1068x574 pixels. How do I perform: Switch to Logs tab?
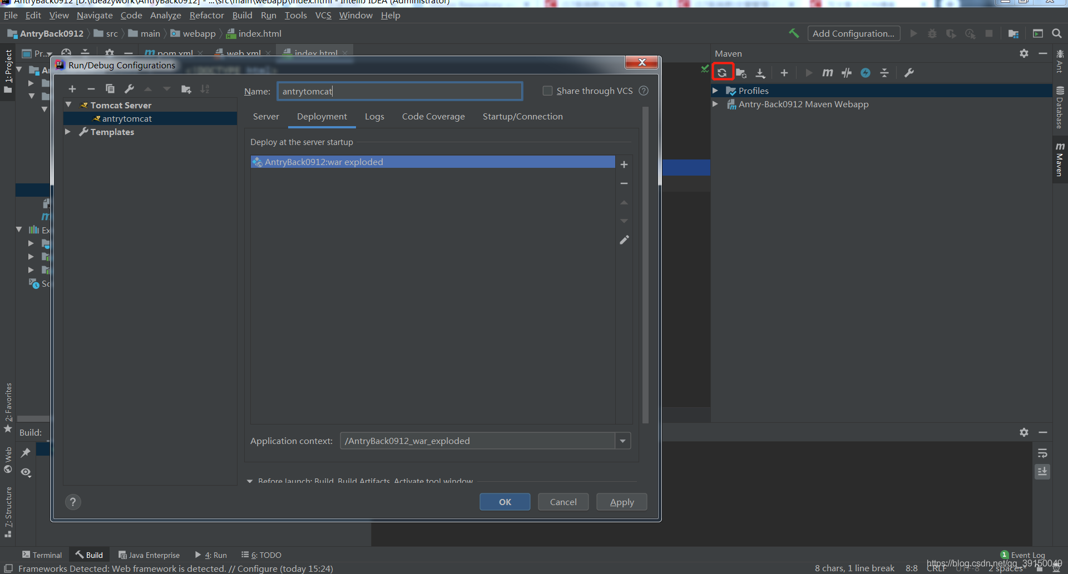pyautogui.click(x=374, y=117)
